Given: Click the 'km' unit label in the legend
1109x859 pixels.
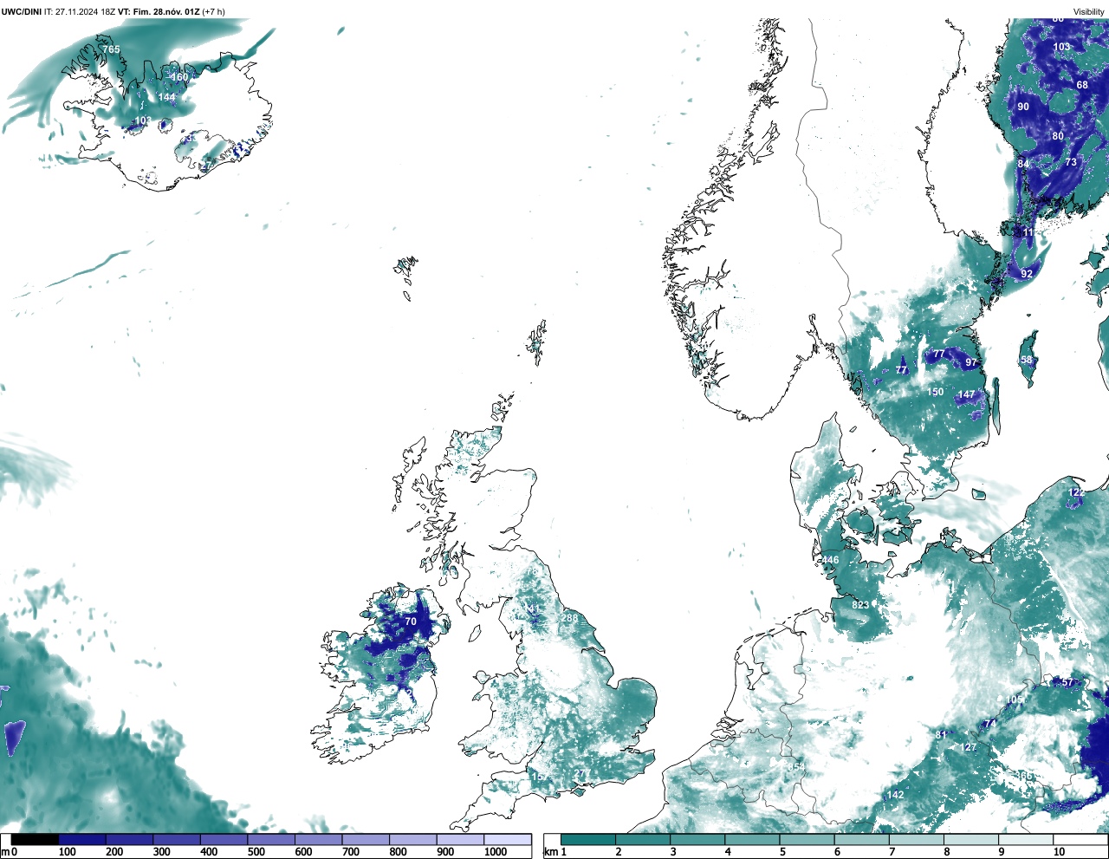Looking at the screenshot, I should (x=550, y=852).
